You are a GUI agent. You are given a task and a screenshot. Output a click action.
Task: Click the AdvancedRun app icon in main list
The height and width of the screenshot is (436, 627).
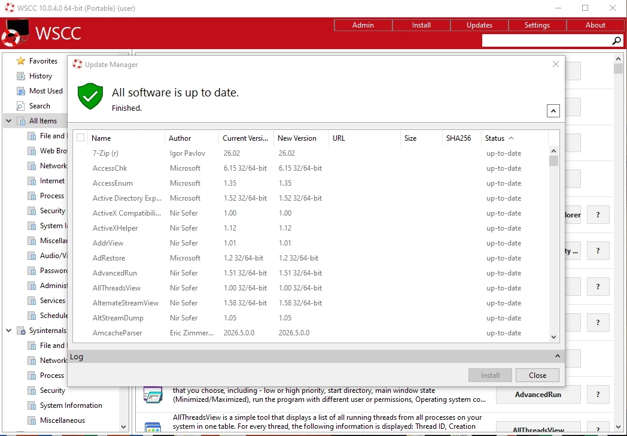[153, 395]
